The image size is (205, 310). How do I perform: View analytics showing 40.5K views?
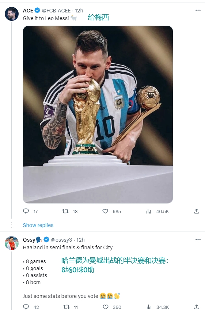(149, 211)
